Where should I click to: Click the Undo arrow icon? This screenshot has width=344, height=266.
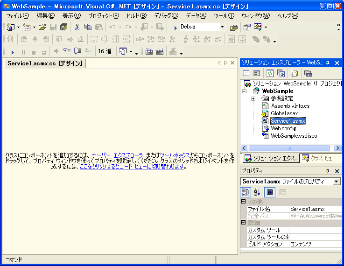pyautogui.click(x=112, y=27)
